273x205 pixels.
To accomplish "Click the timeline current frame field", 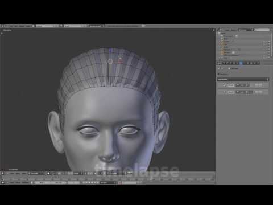I will (75, 183).
